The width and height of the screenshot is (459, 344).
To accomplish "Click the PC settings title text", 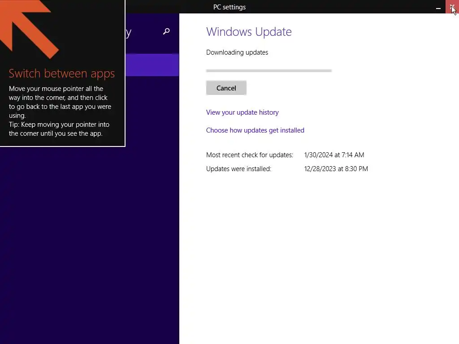I will pyautogui.click(x=229, y=7).
